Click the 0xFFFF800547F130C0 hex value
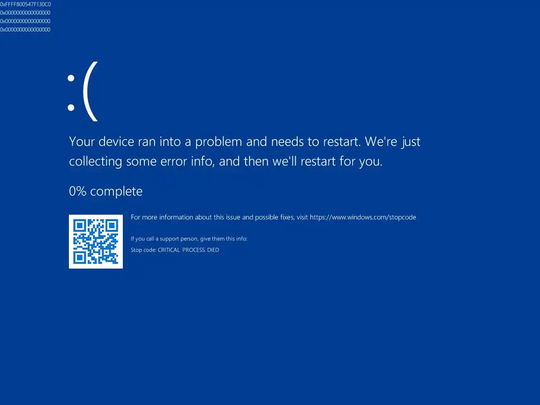This screenshot has width=540, height=405. pyautogui.click(x=25, y=4)
